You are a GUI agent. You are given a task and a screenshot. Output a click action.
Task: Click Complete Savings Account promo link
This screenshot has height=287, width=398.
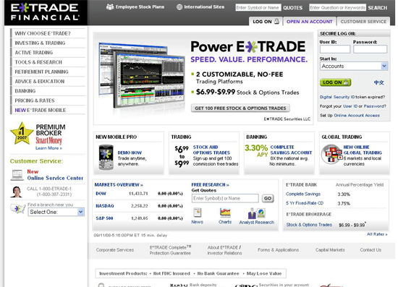tap(291, 150)
